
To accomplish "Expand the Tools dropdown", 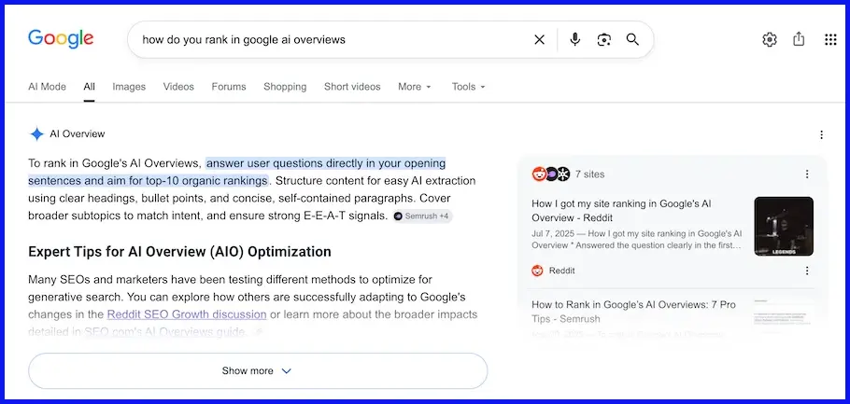I will (x=469, y=87).
